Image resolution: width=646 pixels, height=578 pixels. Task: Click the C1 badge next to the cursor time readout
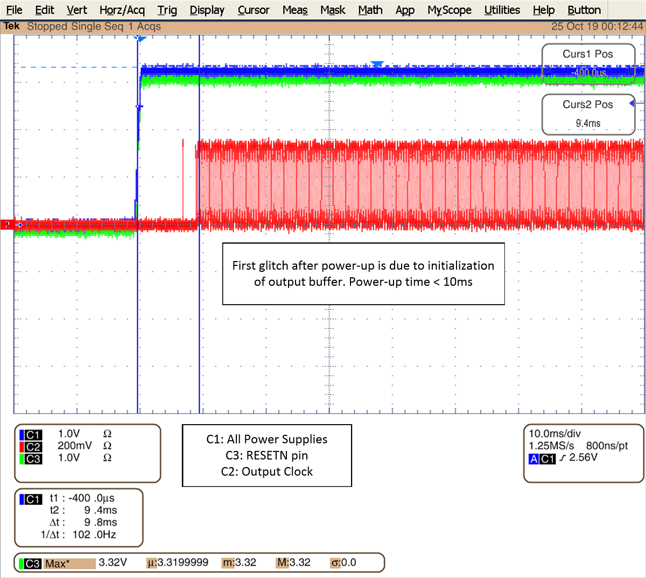tap(30, 499)
